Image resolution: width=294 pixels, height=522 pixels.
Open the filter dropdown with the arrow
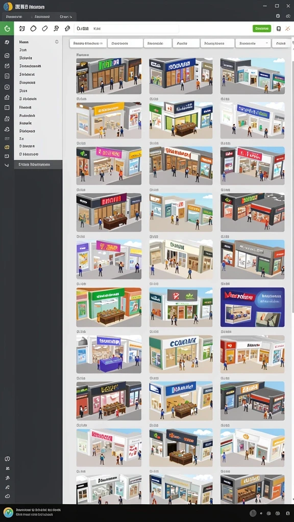click(253, 43)
